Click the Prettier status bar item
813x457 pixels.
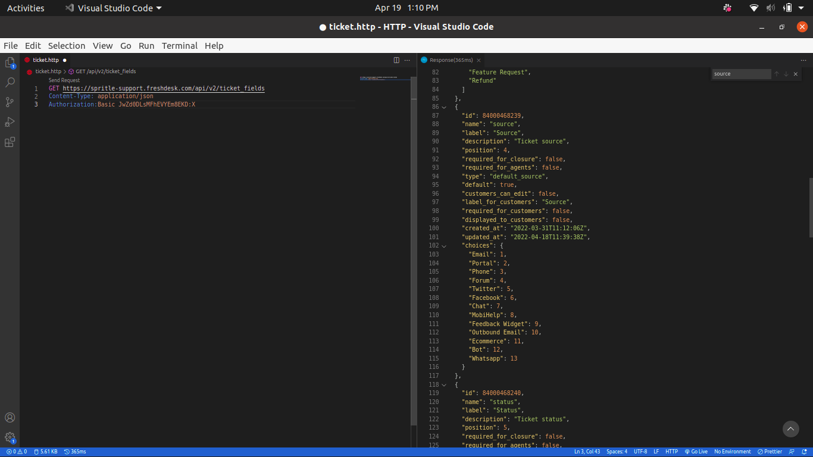point(770,452)
